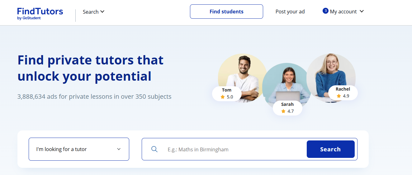Click the star icon beside Tom's 5.0 rating
This screenshot has height=175, width=412.
(223, 97)
